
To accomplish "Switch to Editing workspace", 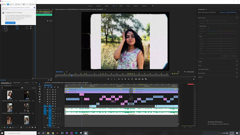I will click(107, 6).
